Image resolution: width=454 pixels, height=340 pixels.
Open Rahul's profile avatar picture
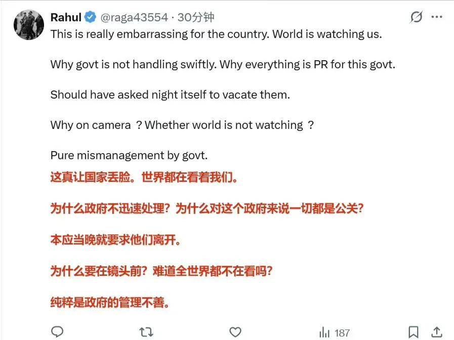point(29,25)
